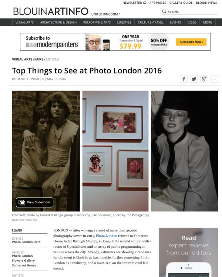Image resolution: width=222 pixels, height=277 pixels.
Task: Click the search magnifier icon
Action: [164, 11]
